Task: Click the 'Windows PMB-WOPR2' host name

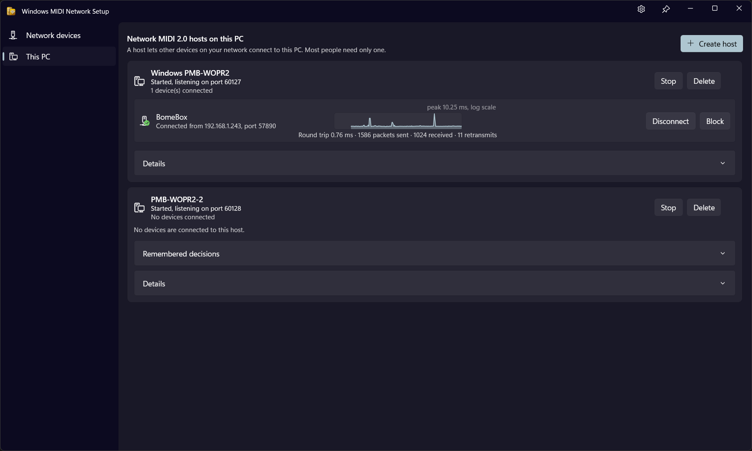Action: click(190, 73)
